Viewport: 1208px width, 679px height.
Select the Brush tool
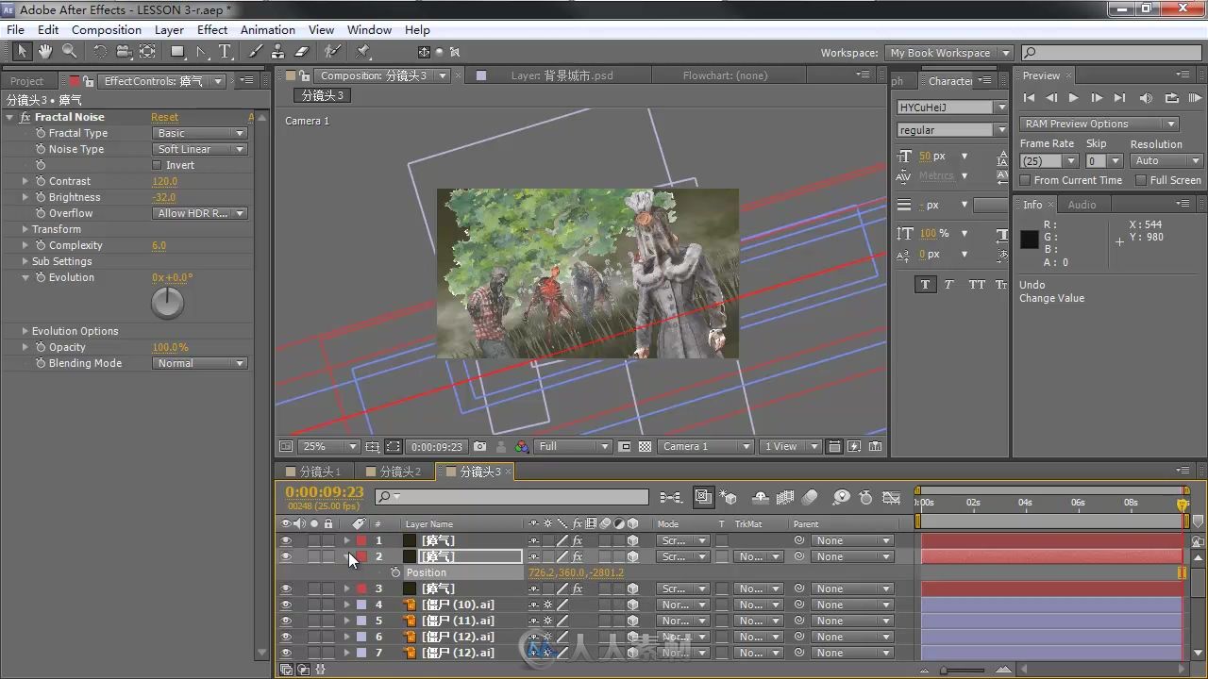click(256, 52)
